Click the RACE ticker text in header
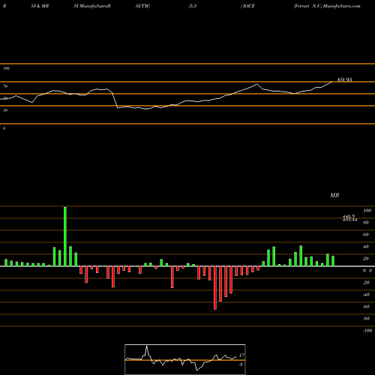This screenshot has height=375, width=375. 248,6
